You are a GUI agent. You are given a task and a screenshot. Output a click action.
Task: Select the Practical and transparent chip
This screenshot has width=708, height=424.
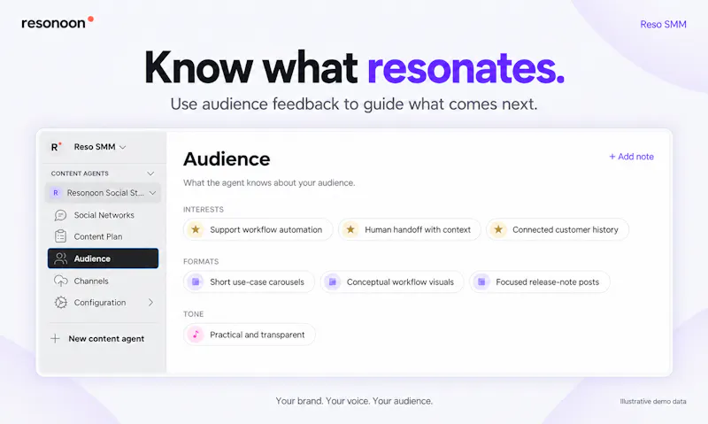250,335
